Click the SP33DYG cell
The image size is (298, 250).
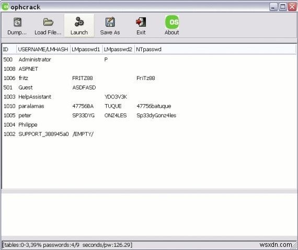click(84, 116)
